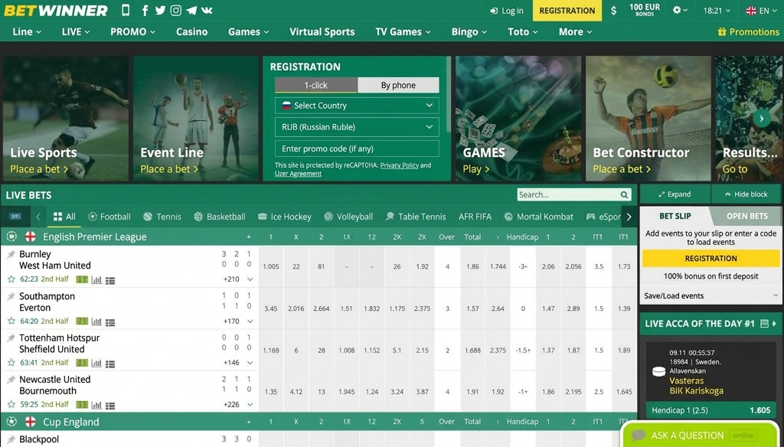Pin the Tottenham Hotspur match
The width and height of the screenshot is (784, 447).
pyautogui.click(x=11, y=338)
